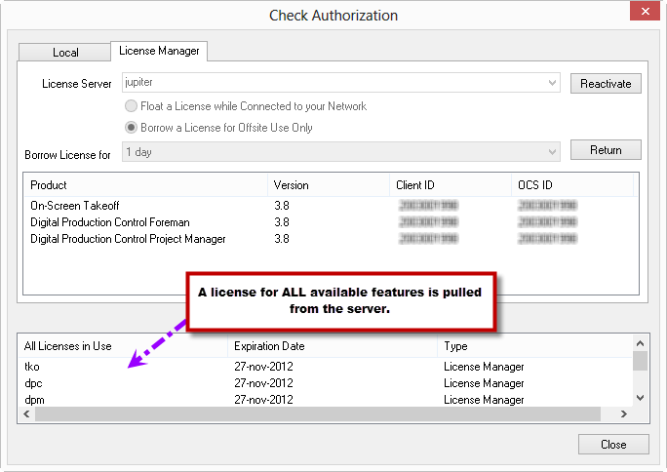Viewport: 667px width, 472px height.
Task: Click the All Licenses in Use column header
Action: [x=123, y=346]
